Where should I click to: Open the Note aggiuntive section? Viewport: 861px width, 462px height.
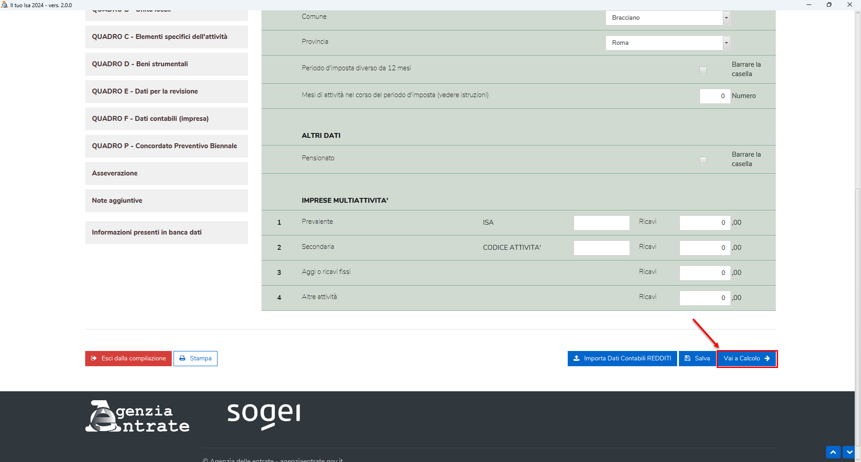click(166, 201)
